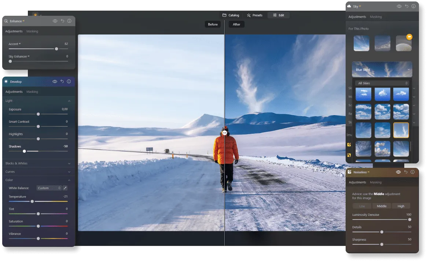This screenshot has height=262, width=427.
Task: Click the Enhance AI tool icon
Action: [x=6, y=21]
